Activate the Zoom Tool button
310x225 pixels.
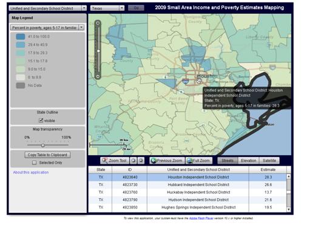115,161
